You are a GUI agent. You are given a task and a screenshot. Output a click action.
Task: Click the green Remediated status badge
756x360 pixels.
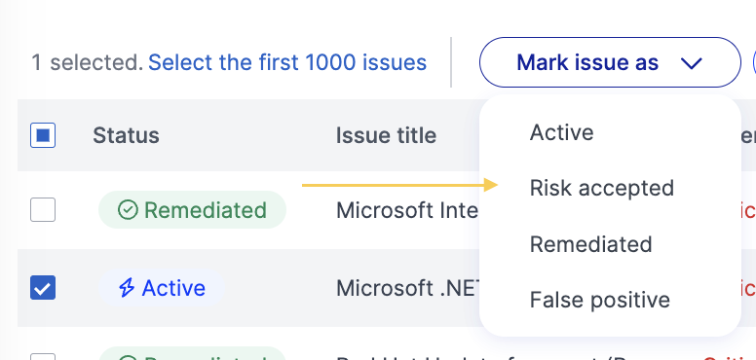pyautogui.click(x=192, y=210)
